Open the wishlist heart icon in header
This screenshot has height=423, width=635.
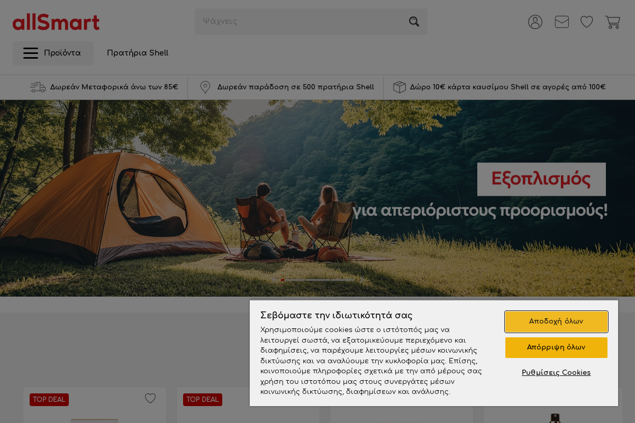click(x=586, y=22)
